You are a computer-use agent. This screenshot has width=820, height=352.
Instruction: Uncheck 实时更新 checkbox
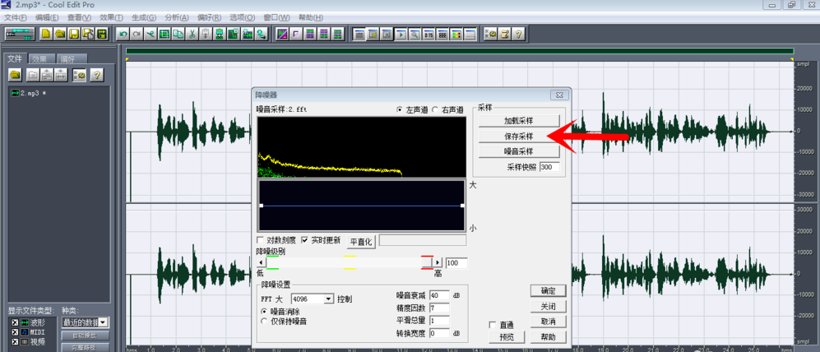tap(305, 240)
